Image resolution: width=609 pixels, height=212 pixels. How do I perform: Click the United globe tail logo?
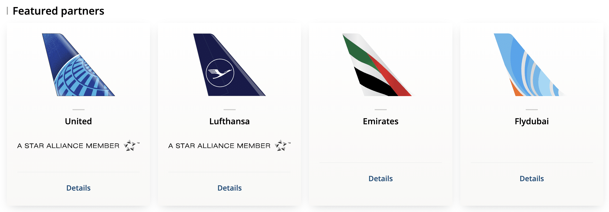[79, 65]
